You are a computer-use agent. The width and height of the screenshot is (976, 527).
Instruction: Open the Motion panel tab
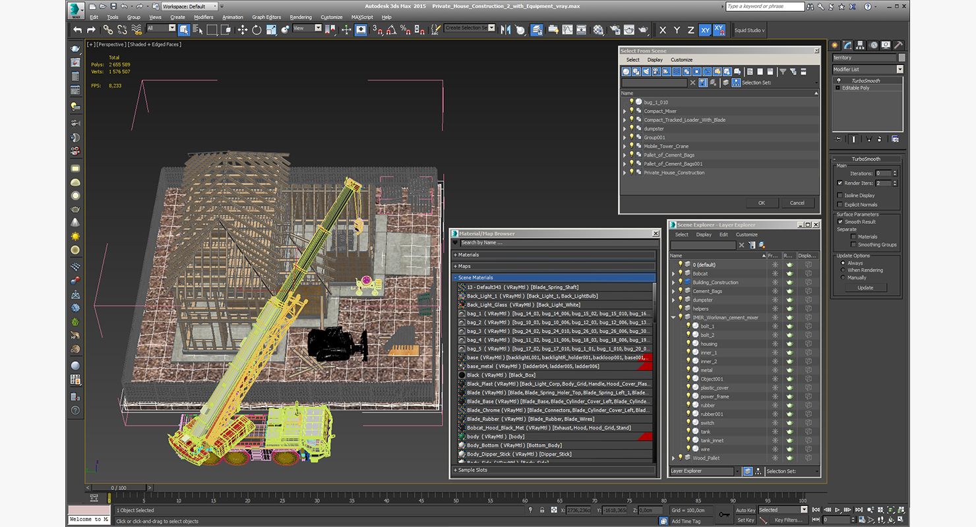pos(874,45)
